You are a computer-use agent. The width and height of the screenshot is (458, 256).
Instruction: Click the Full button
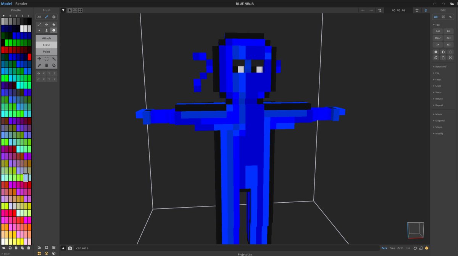(437, 31)
